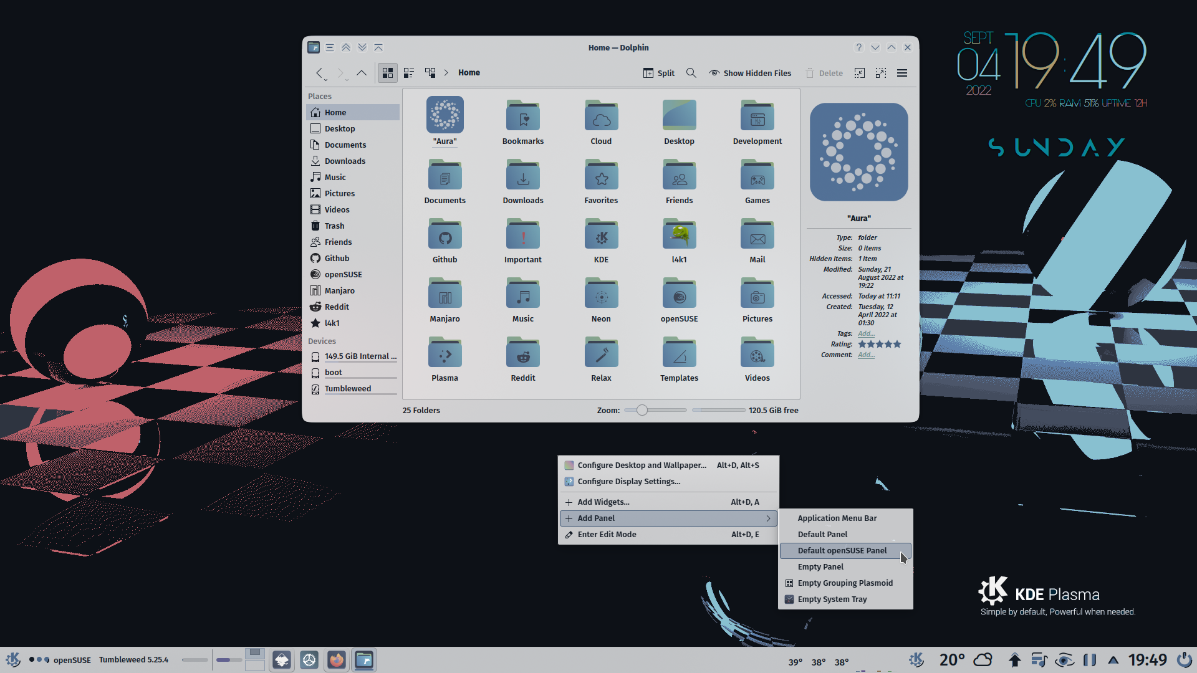Go back with the Back arrow
The width and height of the screenshot is (1197, 673).
pyautogui.click(x=319, y=73)
